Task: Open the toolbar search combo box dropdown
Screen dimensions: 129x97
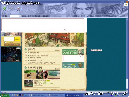Action: click(x=20, y=16)
